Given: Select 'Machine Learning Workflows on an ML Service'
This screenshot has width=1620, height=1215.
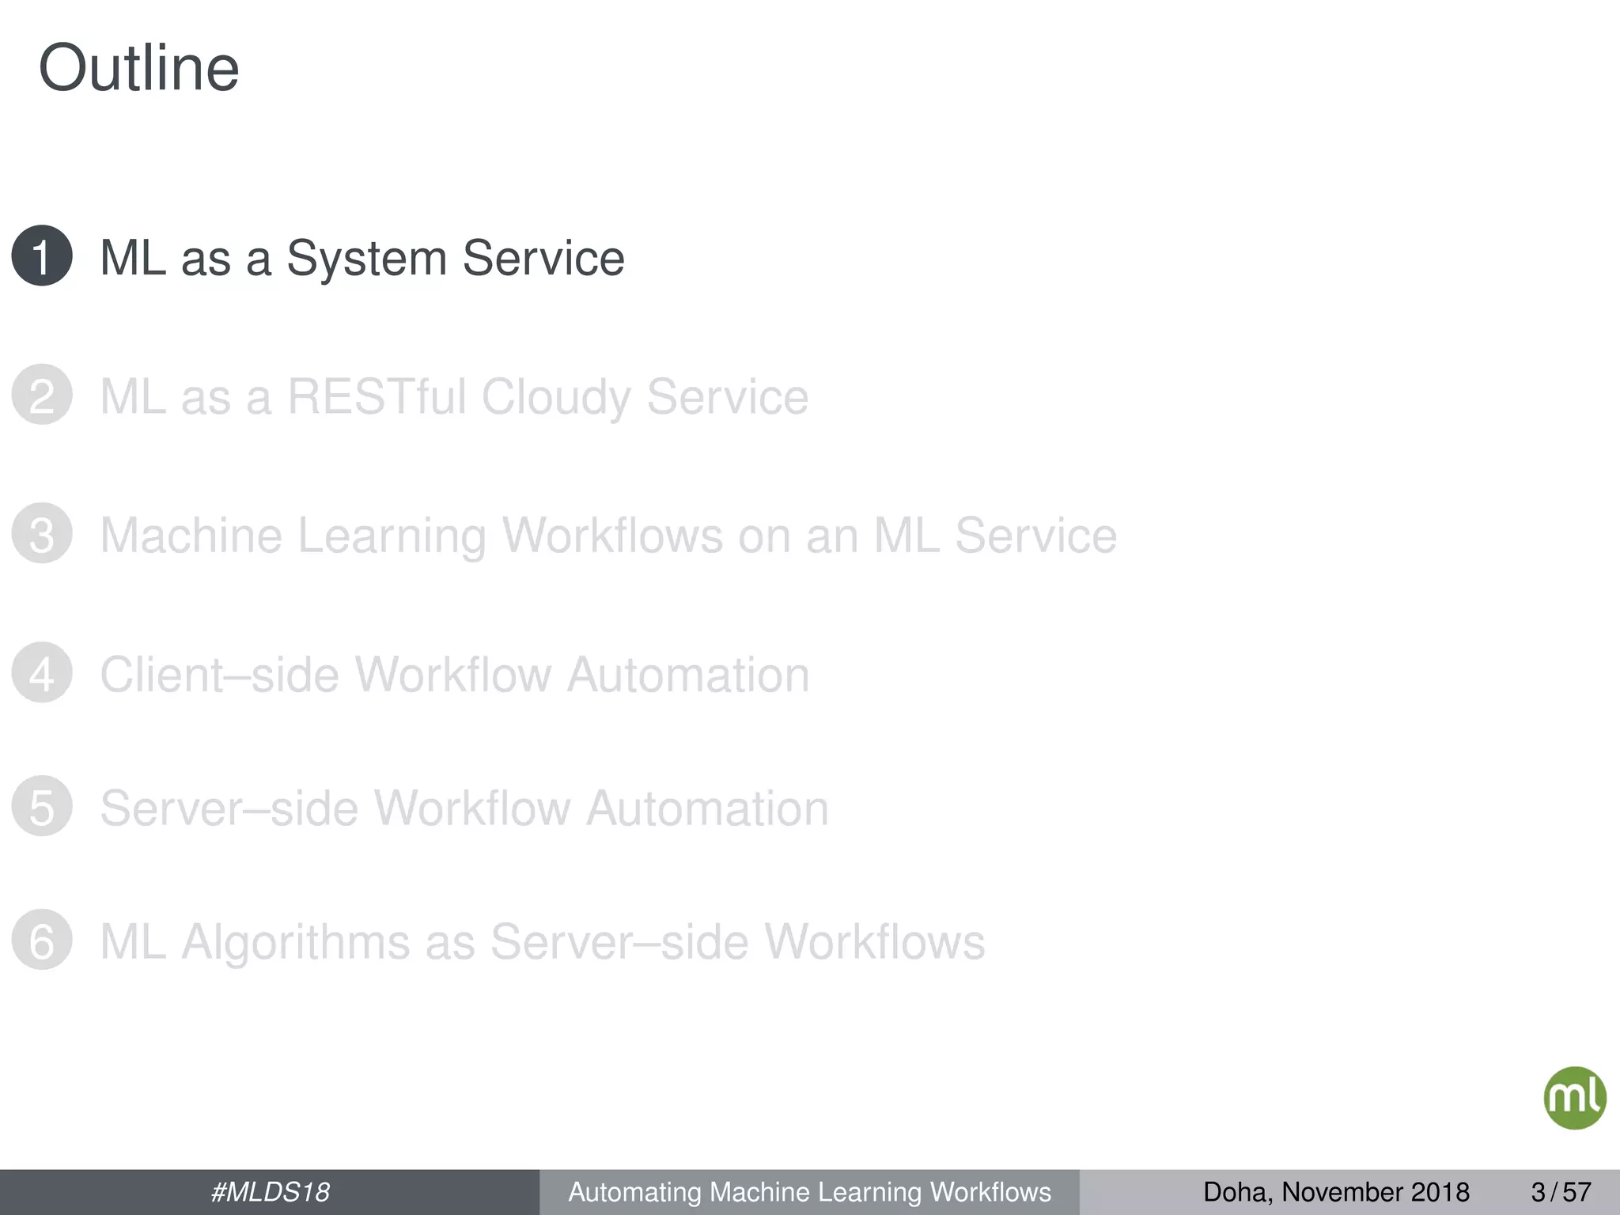Looking at the screenshot, I should (608, 536).
